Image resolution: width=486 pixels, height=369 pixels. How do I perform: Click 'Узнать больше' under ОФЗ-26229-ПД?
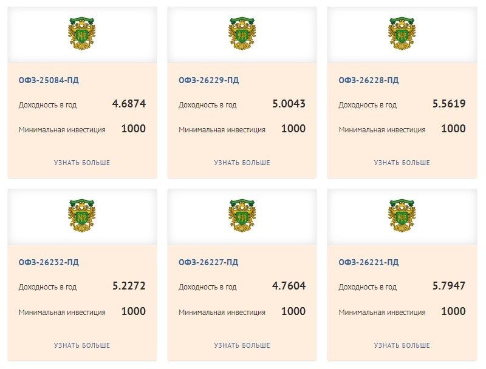pyautogui.click(x=242, y=163)
